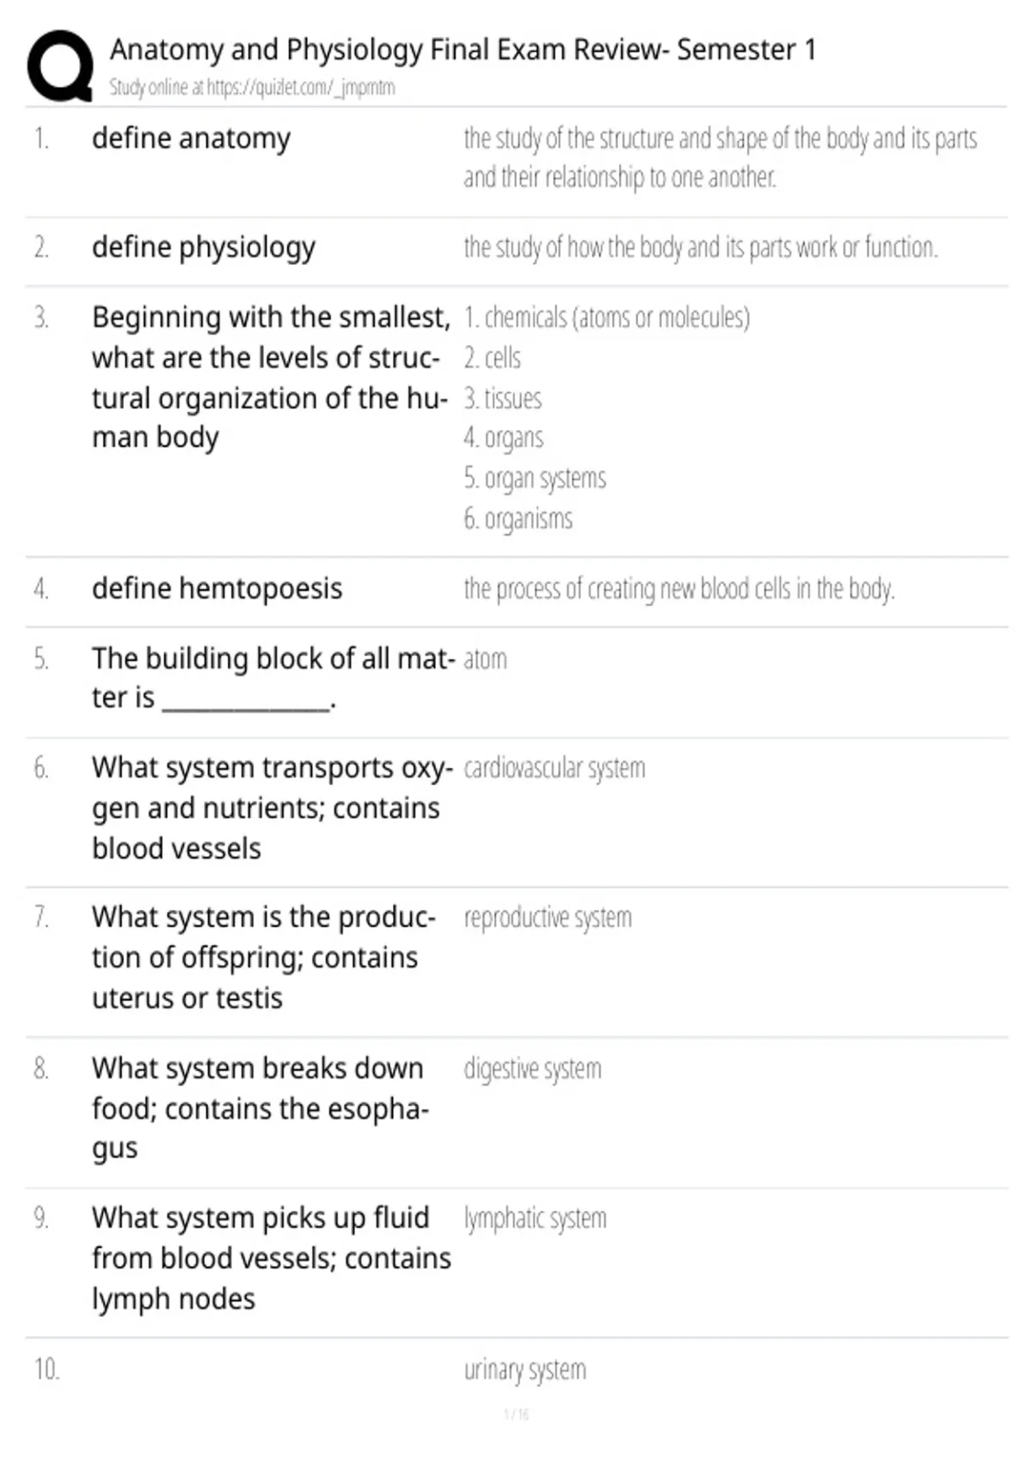Screen dimensions: 1032x1462
Task: Select the term 'define anatomy'
Action: [x=191, y=138]
